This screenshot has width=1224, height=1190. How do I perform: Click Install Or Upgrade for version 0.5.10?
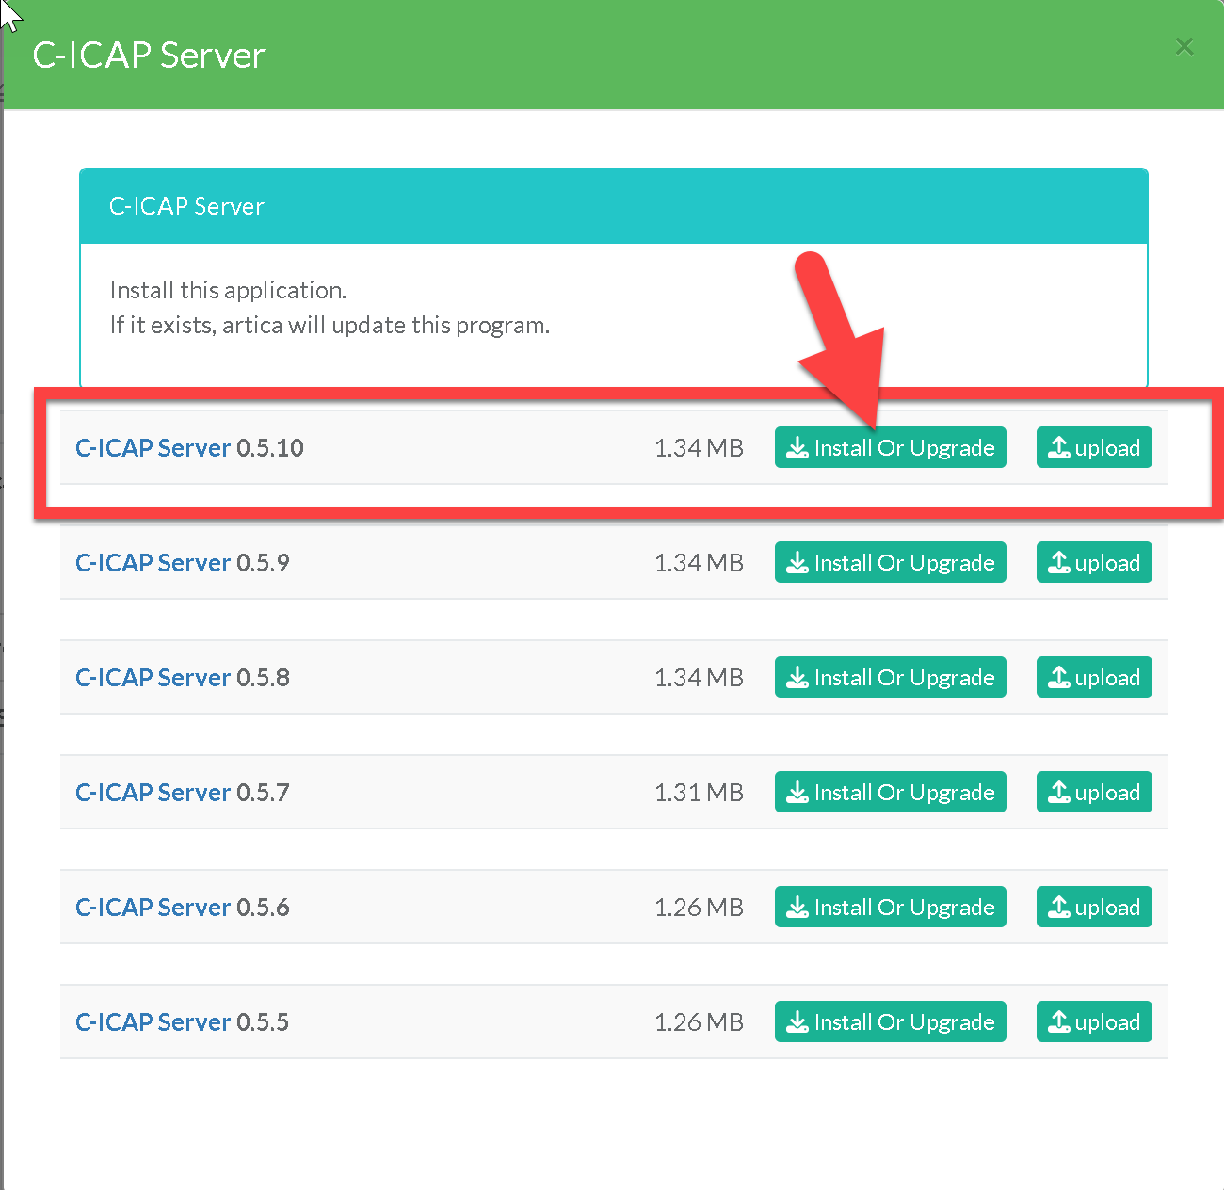point(890,448)
